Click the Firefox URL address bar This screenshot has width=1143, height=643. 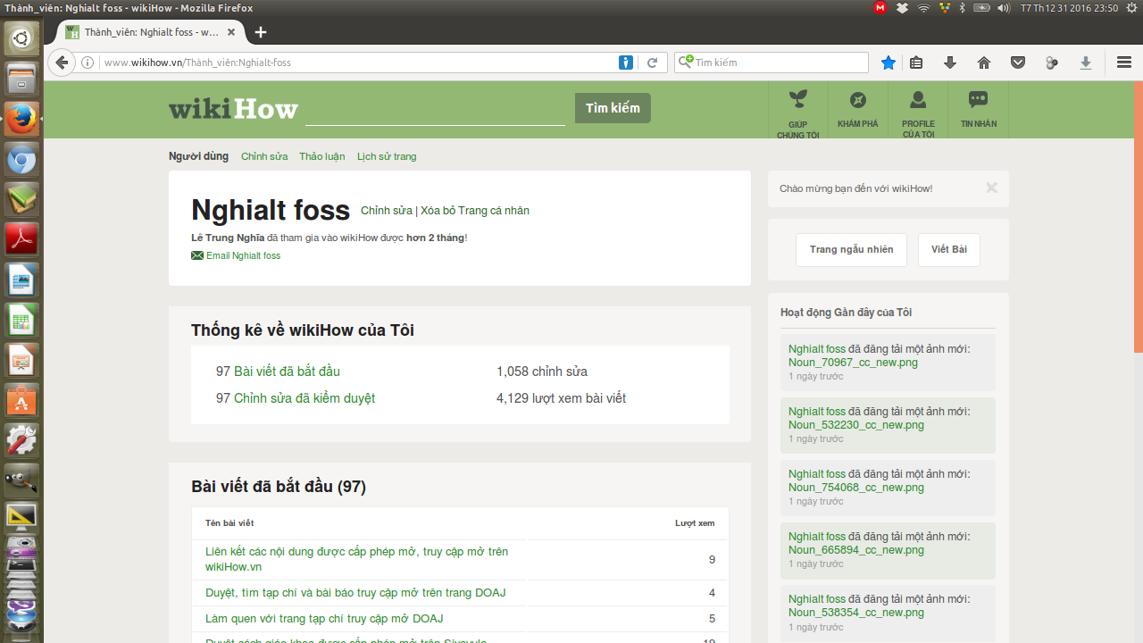(x=357, y=63)
